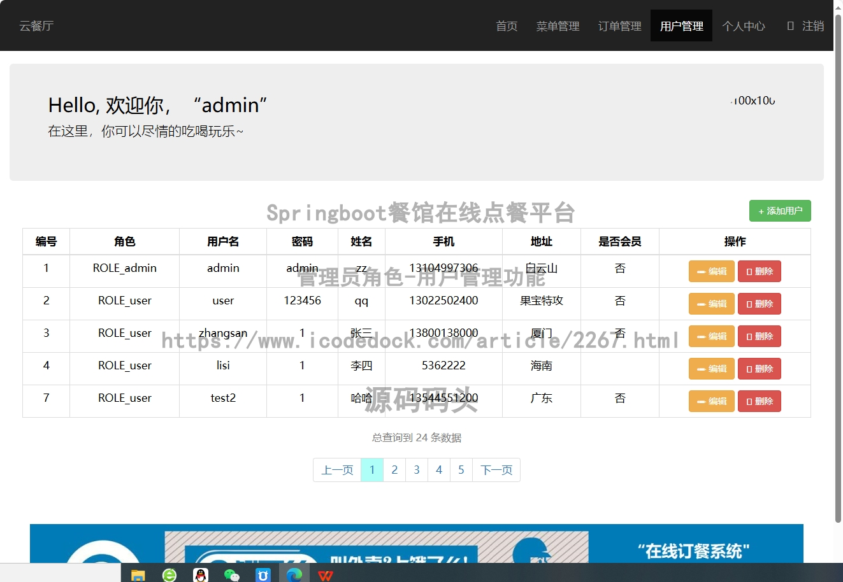This screenshot has height=582, width=843.
Task: Select pagination page 1
Action: [x=372, y=470]
